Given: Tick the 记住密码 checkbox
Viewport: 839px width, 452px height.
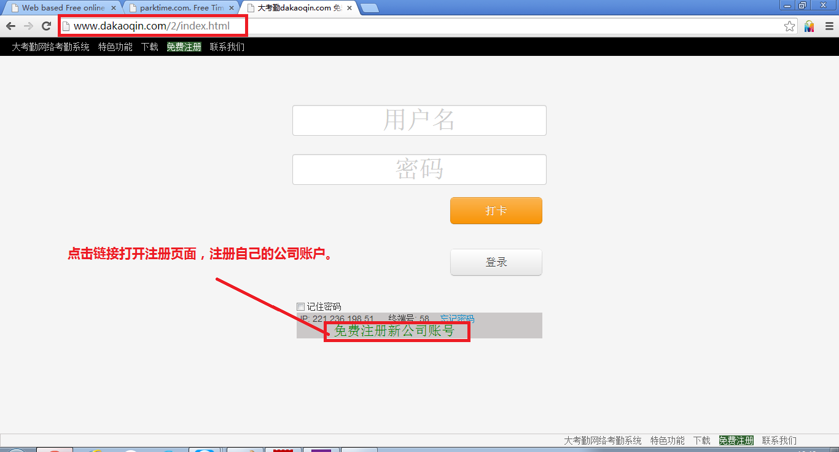Looking at the screenshot, I should 300,306.
